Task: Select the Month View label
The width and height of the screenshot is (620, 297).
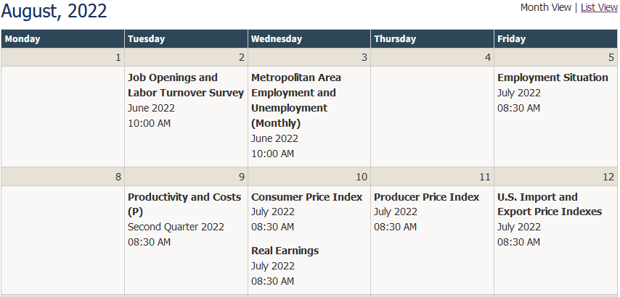Action: pos(546,7)
